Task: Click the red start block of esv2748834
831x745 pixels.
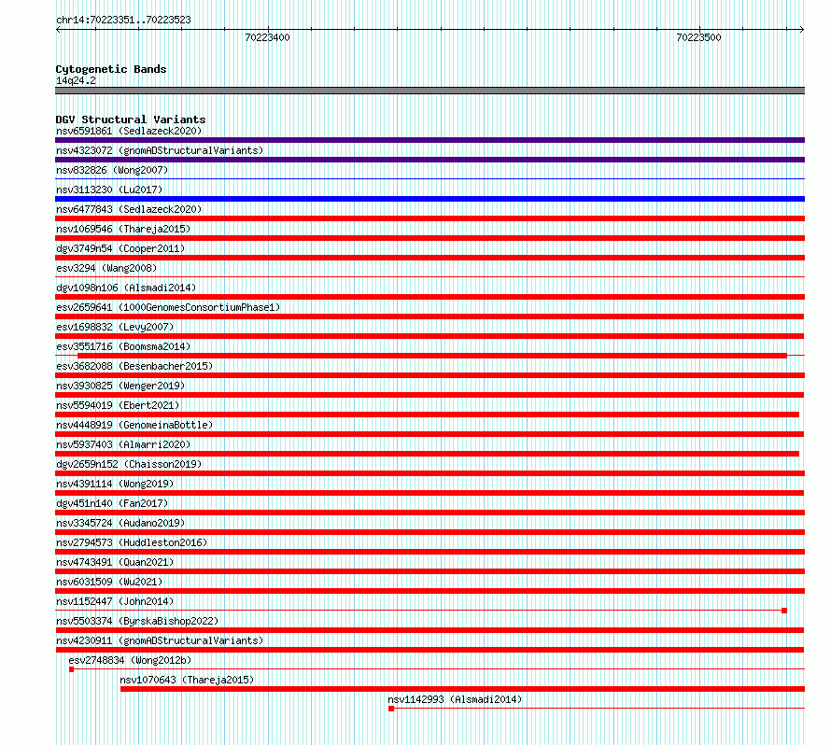Action: click(72, 669)
